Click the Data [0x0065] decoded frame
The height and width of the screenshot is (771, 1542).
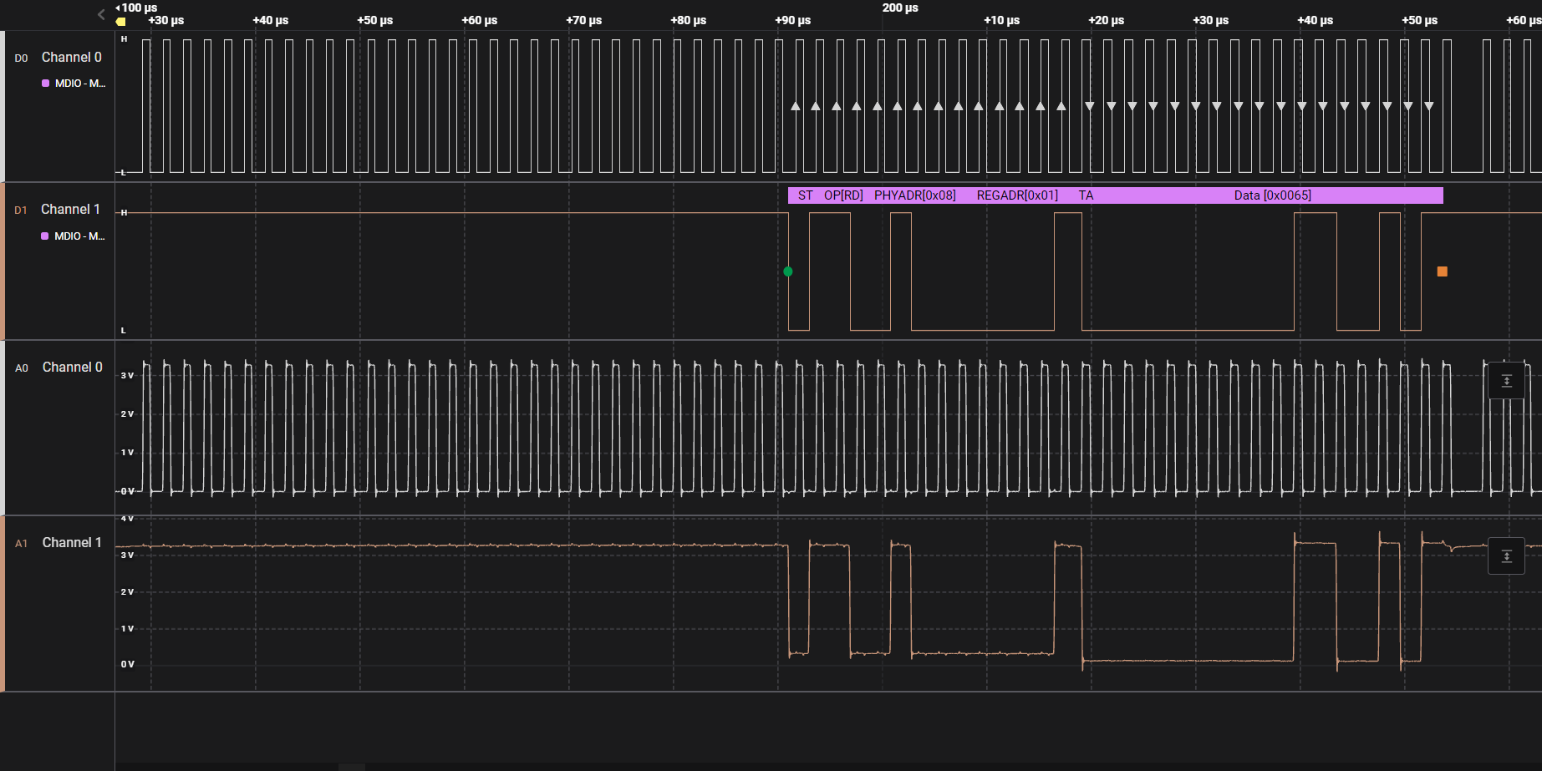(1272, 195)
